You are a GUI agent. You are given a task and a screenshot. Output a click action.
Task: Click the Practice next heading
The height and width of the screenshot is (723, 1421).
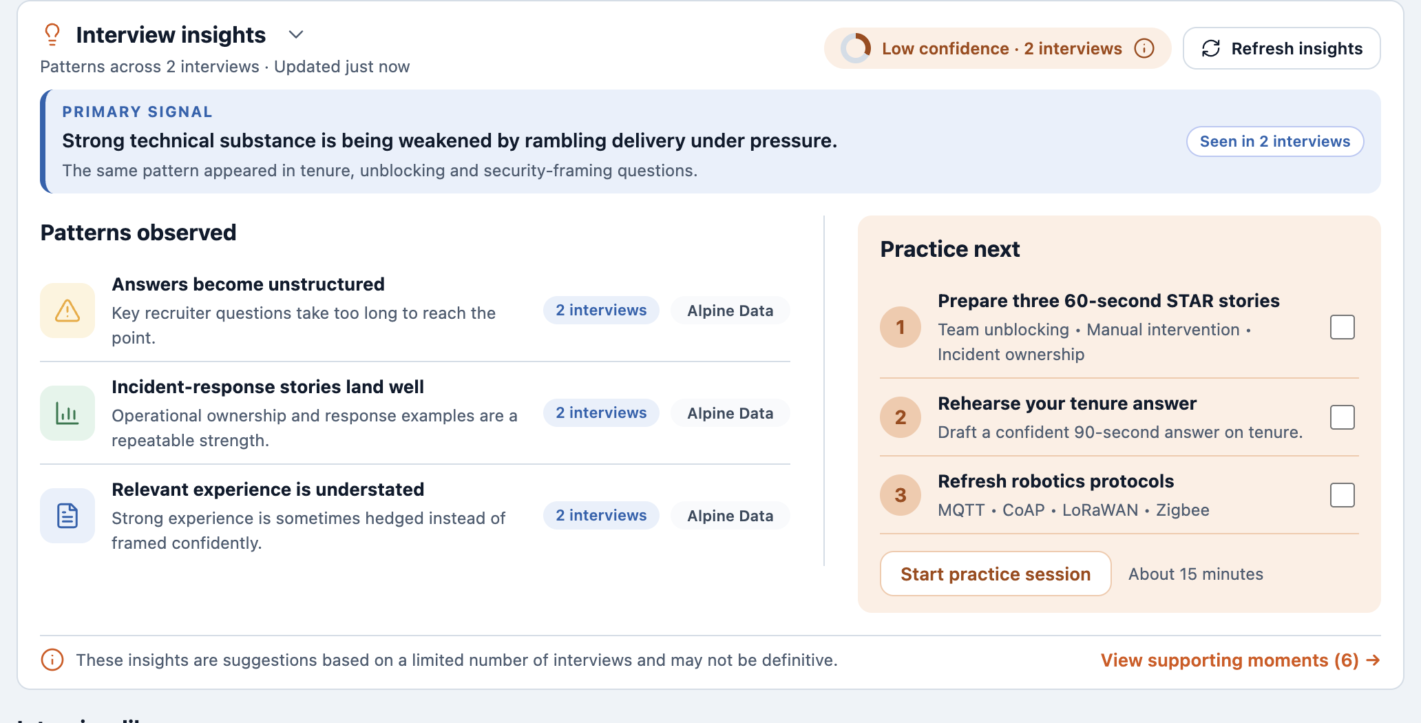click(x=950, y=249)
